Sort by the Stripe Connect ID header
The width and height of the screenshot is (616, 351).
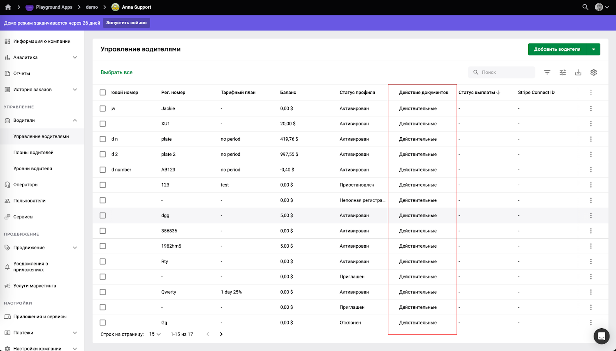pos(536,92)
